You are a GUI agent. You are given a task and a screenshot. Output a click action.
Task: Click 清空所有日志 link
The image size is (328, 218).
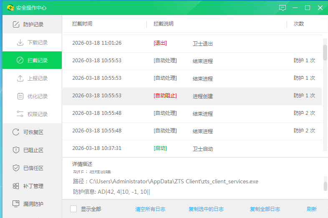pos(150,209)
